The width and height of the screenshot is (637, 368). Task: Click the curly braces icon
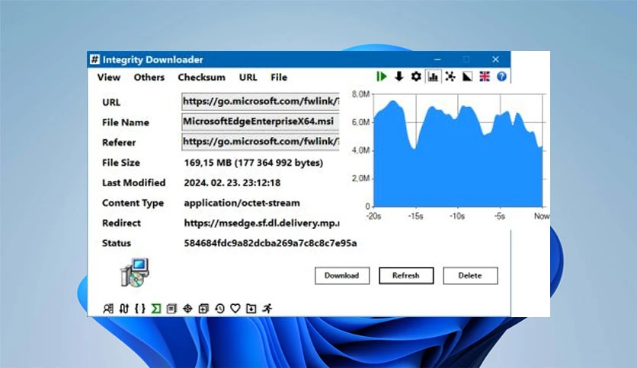(139, 309)
